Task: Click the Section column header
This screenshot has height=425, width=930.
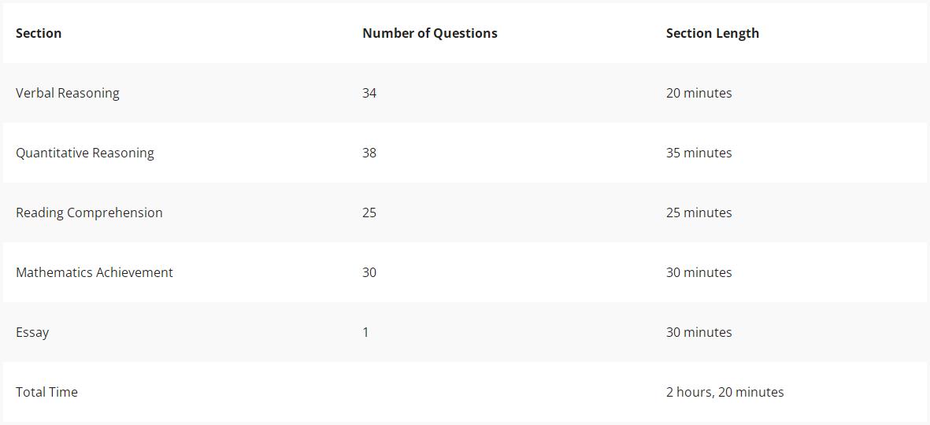Action: click(x=39, y=33)
